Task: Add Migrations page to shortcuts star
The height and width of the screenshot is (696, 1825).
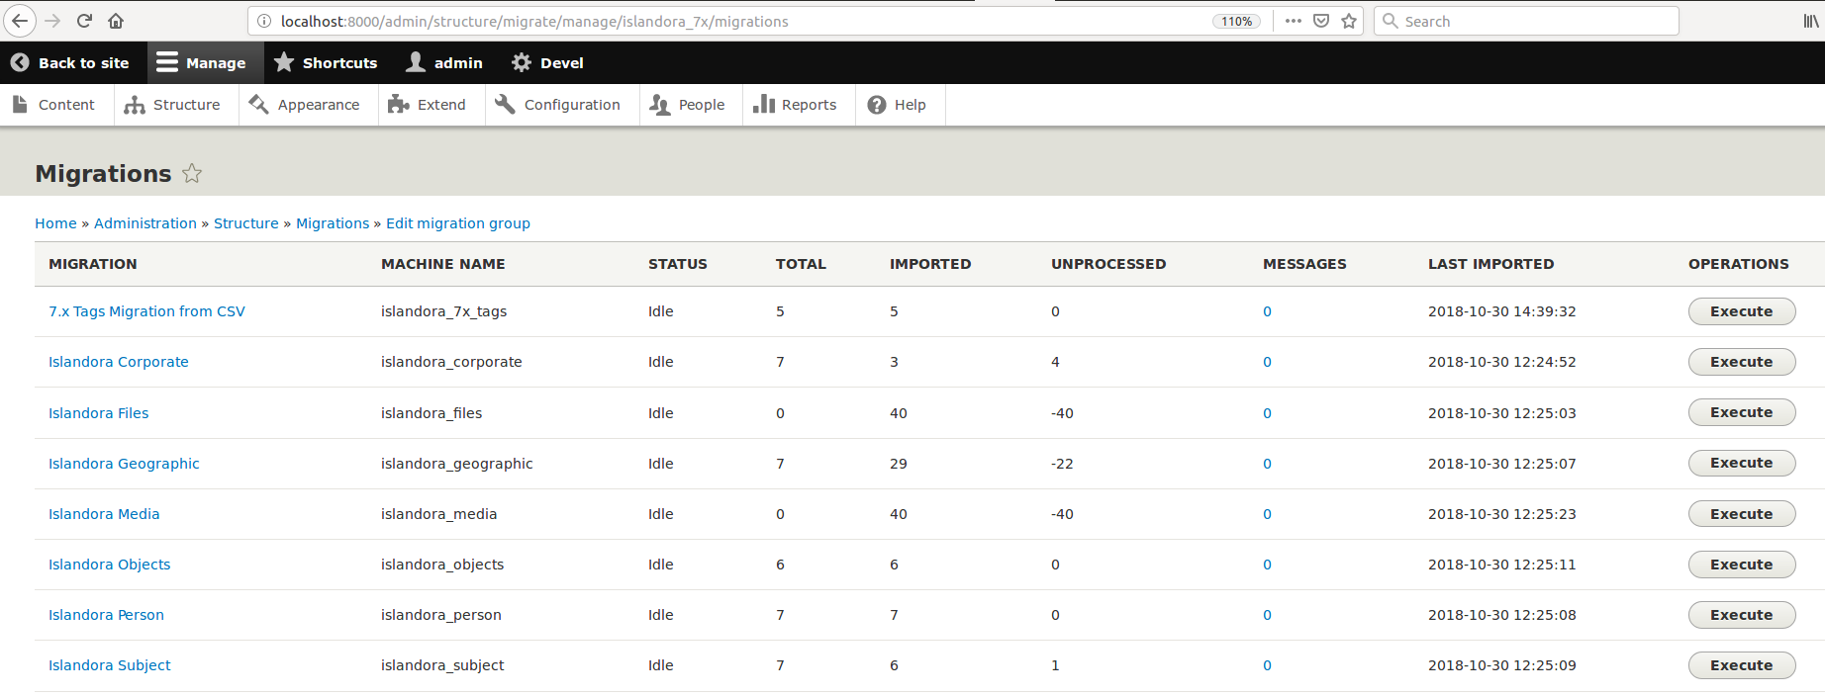Action: click(192, 173)
